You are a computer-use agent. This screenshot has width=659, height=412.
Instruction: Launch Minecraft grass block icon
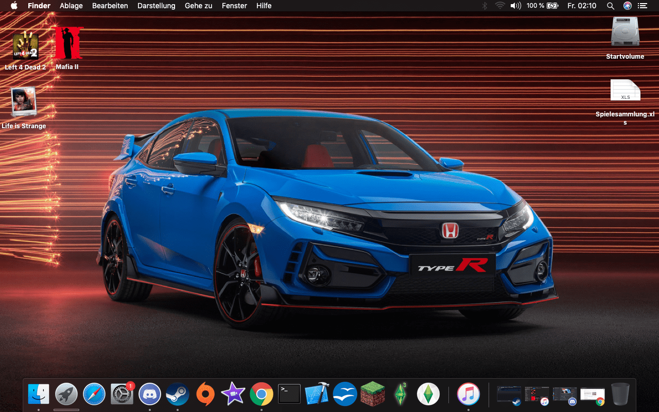(x=373, y=394)
